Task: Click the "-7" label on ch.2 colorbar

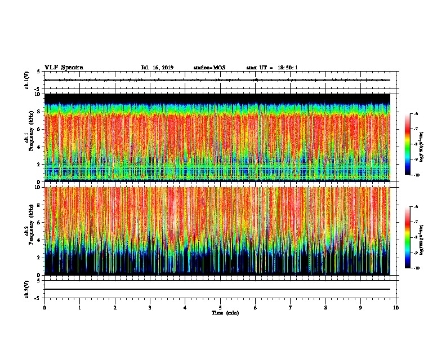Action: coord(416,222)
